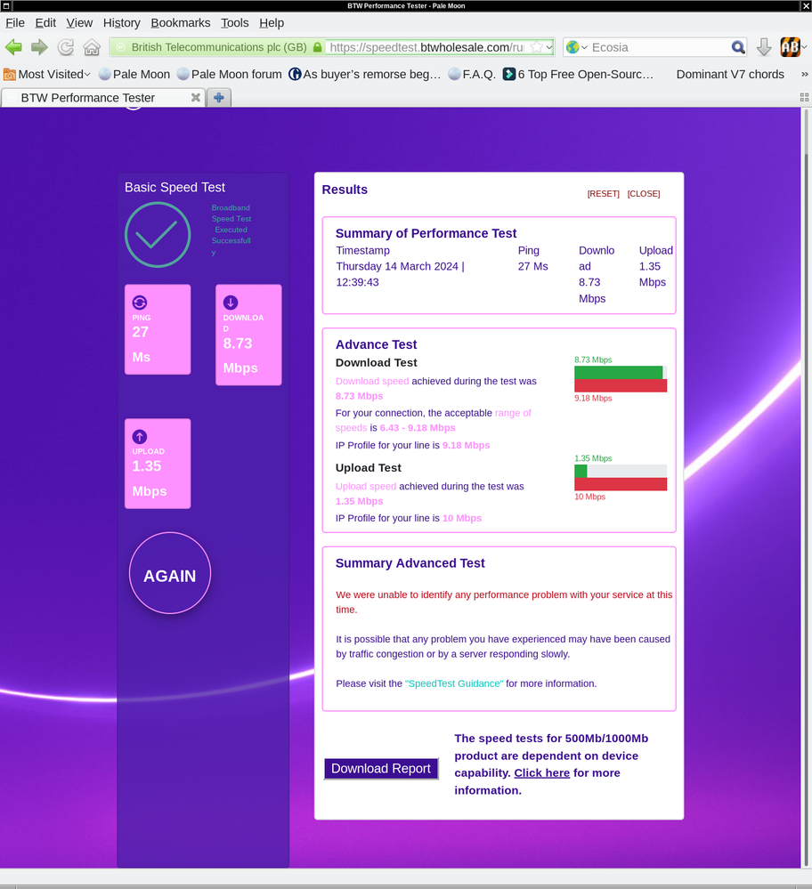812x889 pixels.
Task: Click the Tools menu
Action: pos(234,23)
